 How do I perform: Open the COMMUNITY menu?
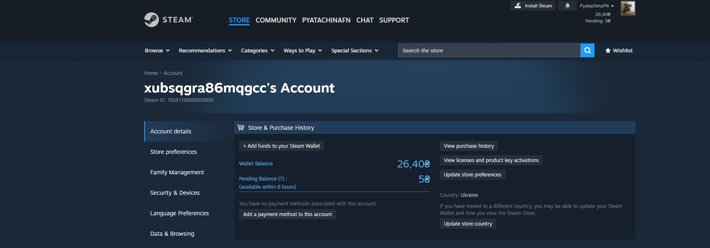(x=276, y=20)
